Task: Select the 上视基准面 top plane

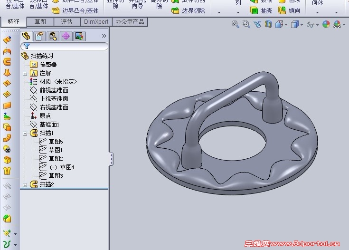Action: (x=49, y=99)
